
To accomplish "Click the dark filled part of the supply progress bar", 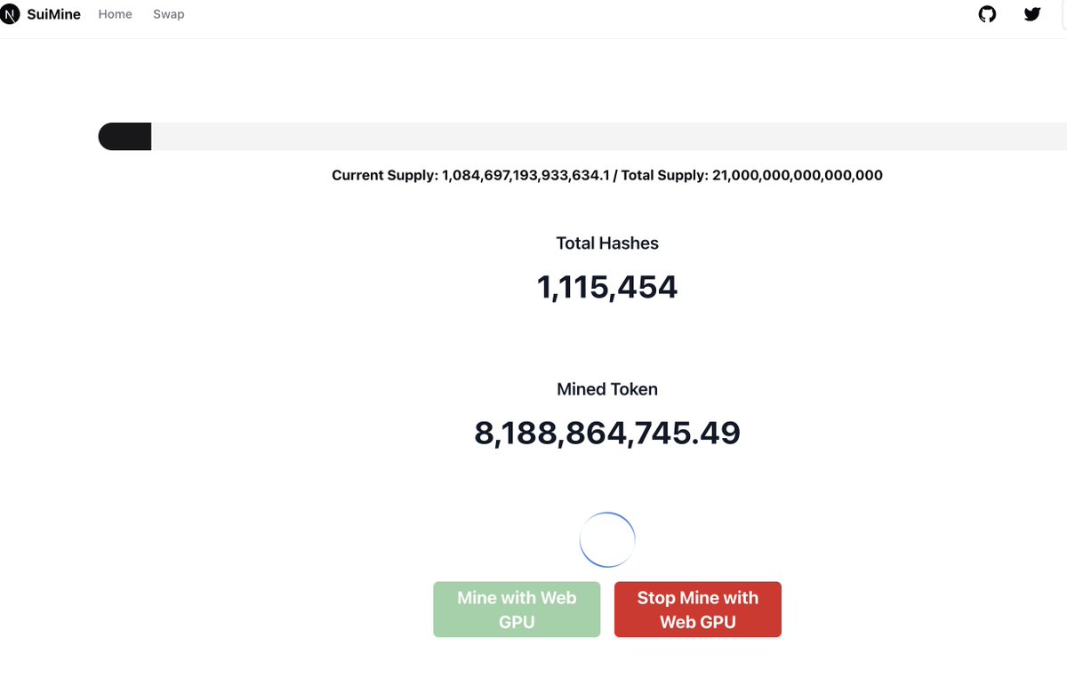I will 124,137.
